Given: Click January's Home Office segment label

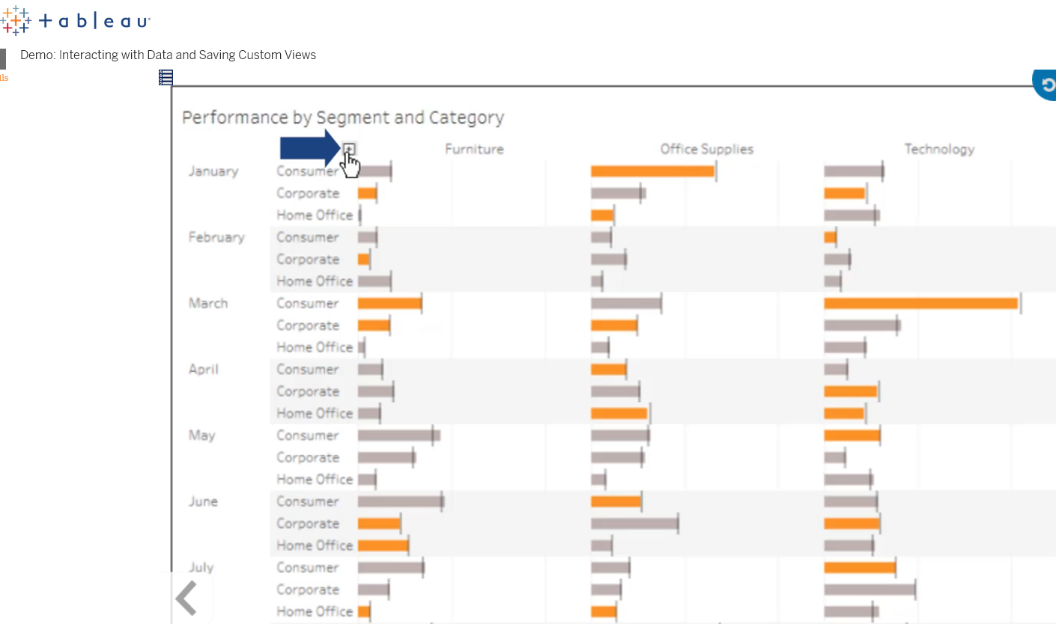Looking at the screenshot, I should pyautogui.click(x=315, y=215).
